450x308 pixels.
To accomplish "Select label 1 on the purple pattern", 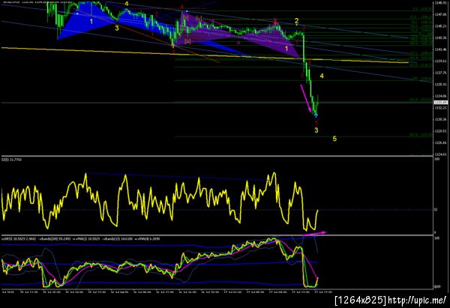I will [286, 49].
